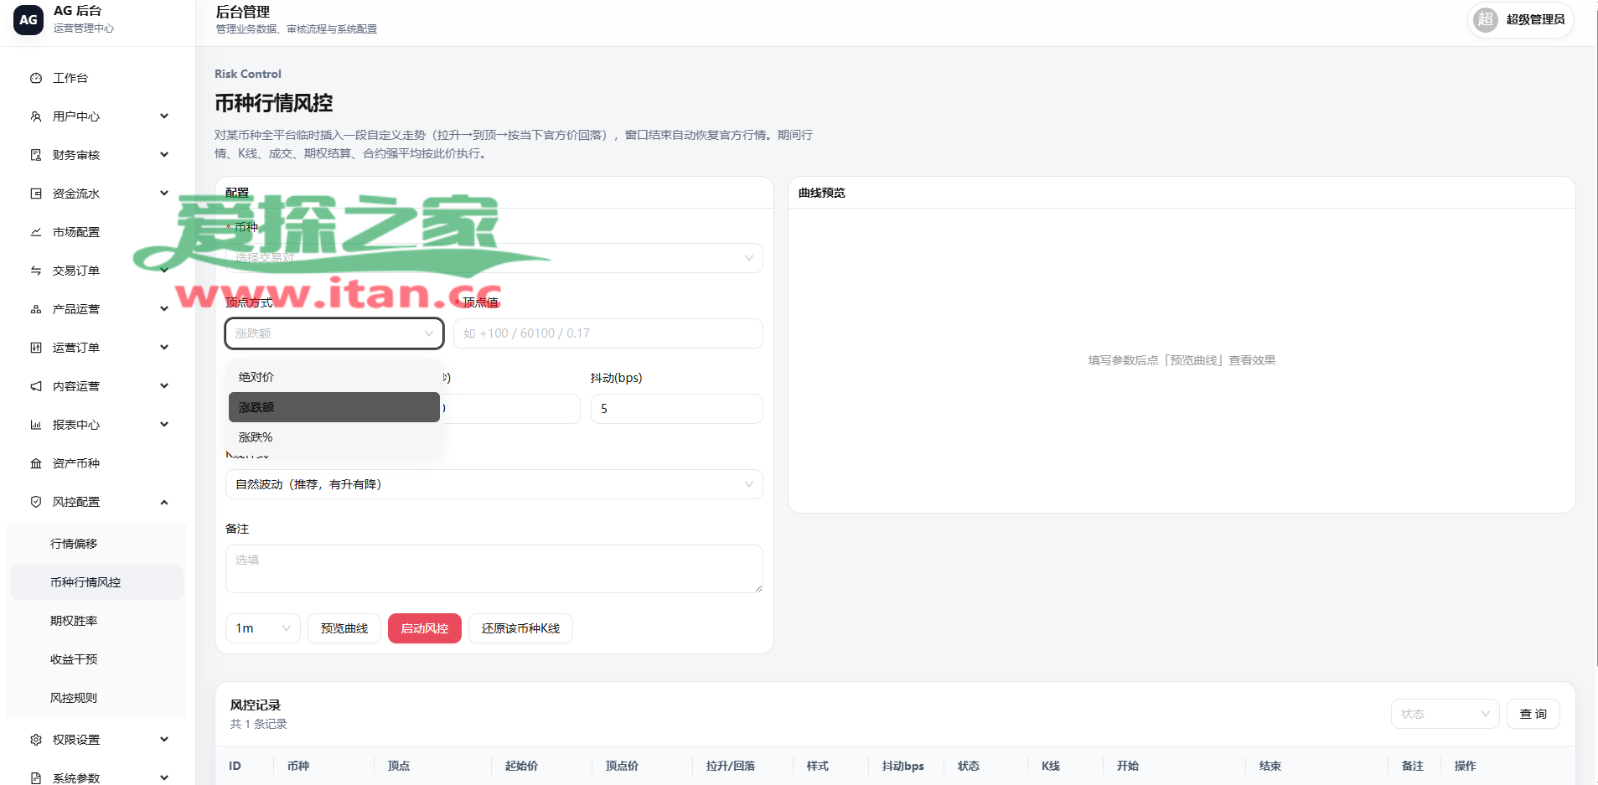This screenshot has width=1598, height=785.
Task: Navigate to 风控规则
Action: pyautogui.click(x=96, y=698)
